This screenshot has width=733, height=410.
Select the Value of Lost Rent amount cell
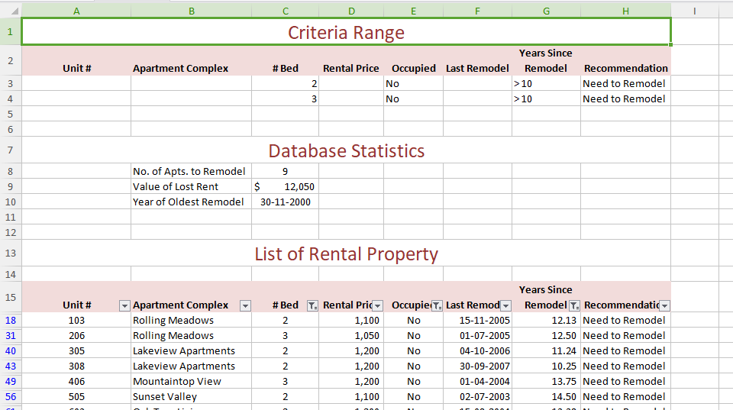coord(286,187)
